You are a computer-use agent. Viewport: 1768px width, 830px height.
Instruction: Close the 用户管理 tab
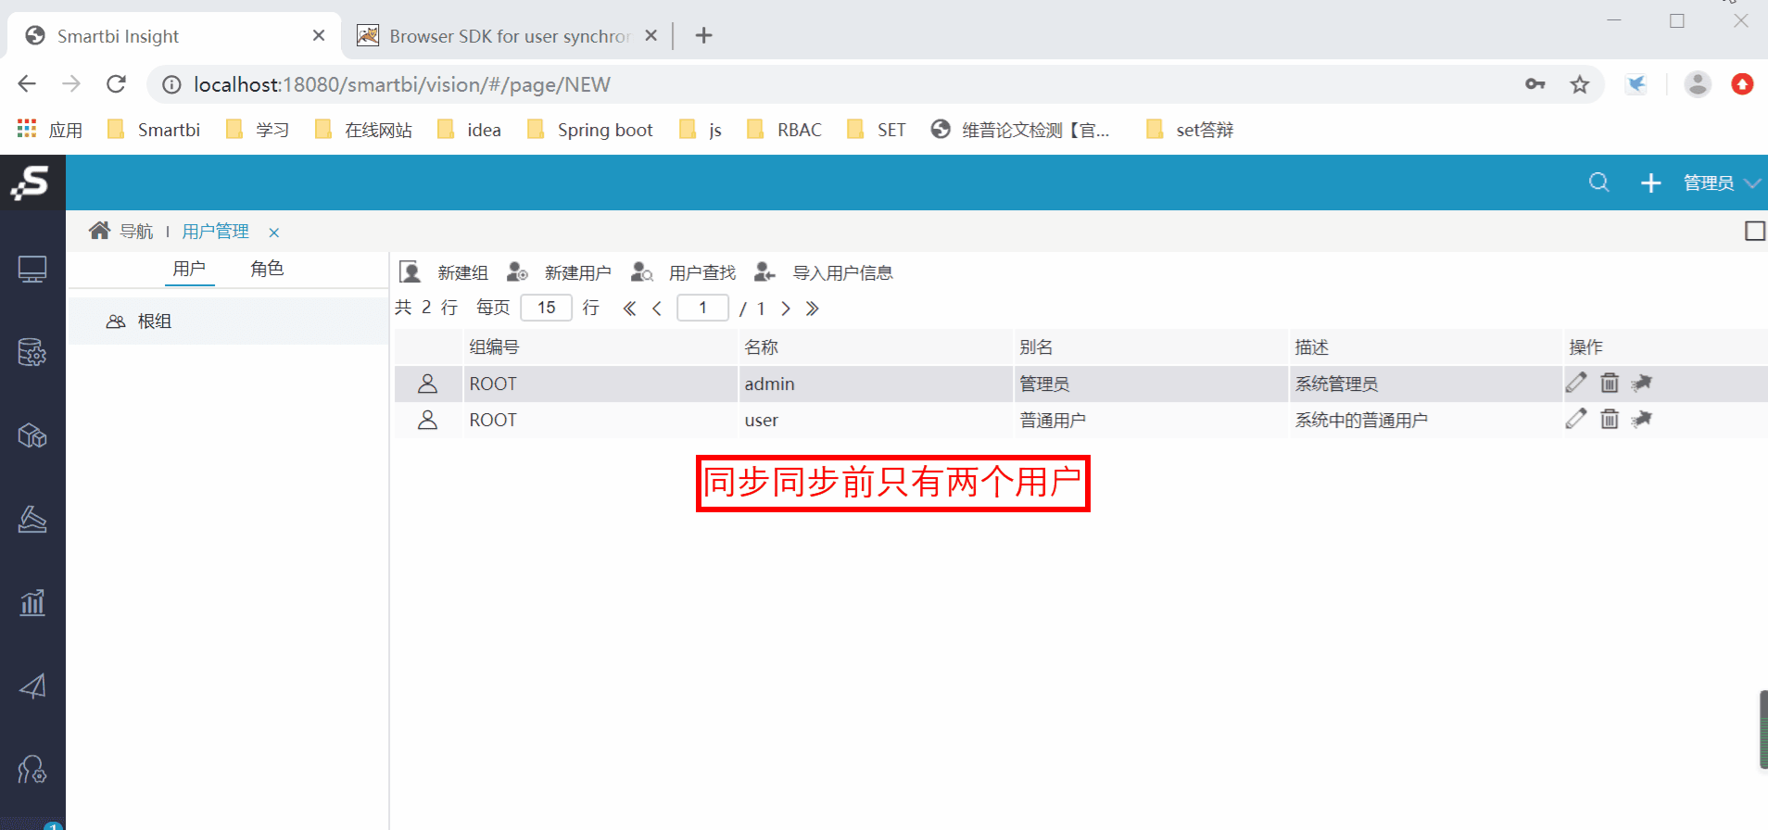(274, 233)
